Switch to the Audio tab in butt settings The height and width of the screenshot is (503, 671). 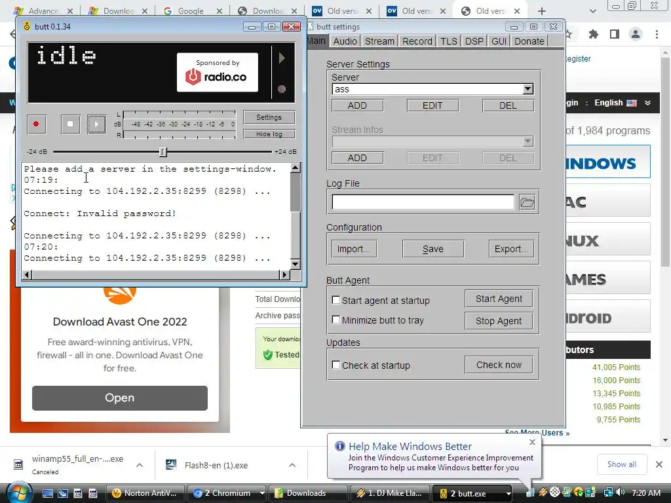(345, 41)
